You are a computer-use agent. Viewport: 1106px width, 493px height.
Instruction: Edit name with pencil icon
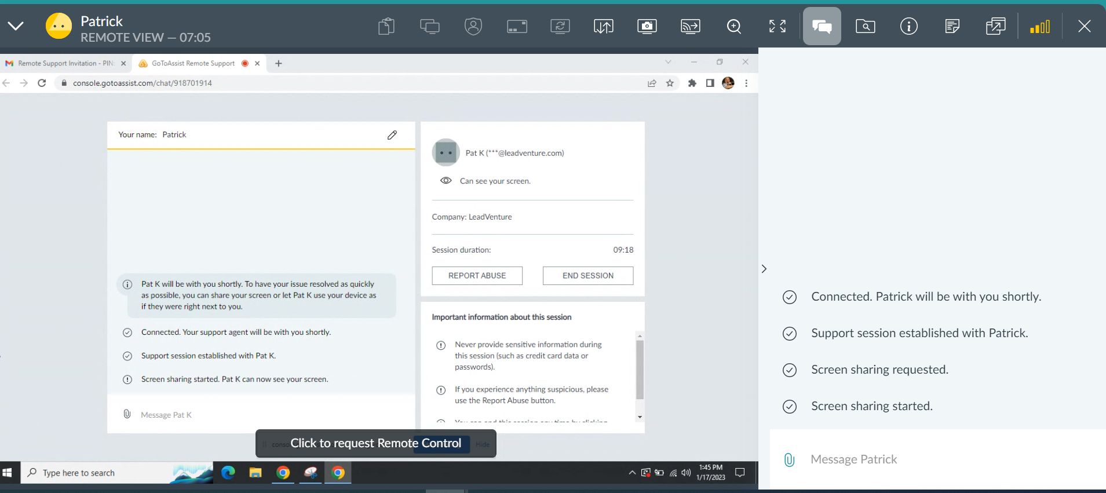392,135
